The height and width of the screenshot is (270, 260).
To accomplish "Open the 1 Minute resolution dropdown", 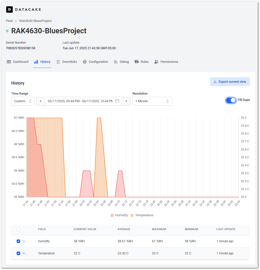I will 152,101.
